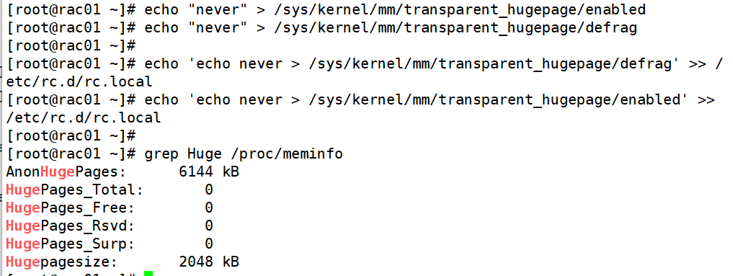Click the red Huge highlight in AnonHugePages
The width and height of the screenshot is (733, 276).
(x=58, y=172)
